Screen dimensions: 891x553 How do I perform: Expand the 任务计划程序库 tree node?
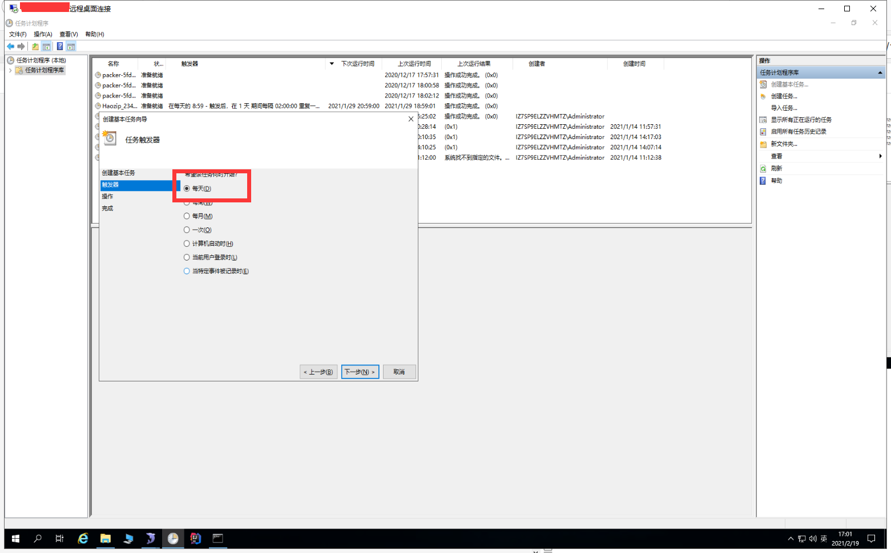(x=10, y=70)
